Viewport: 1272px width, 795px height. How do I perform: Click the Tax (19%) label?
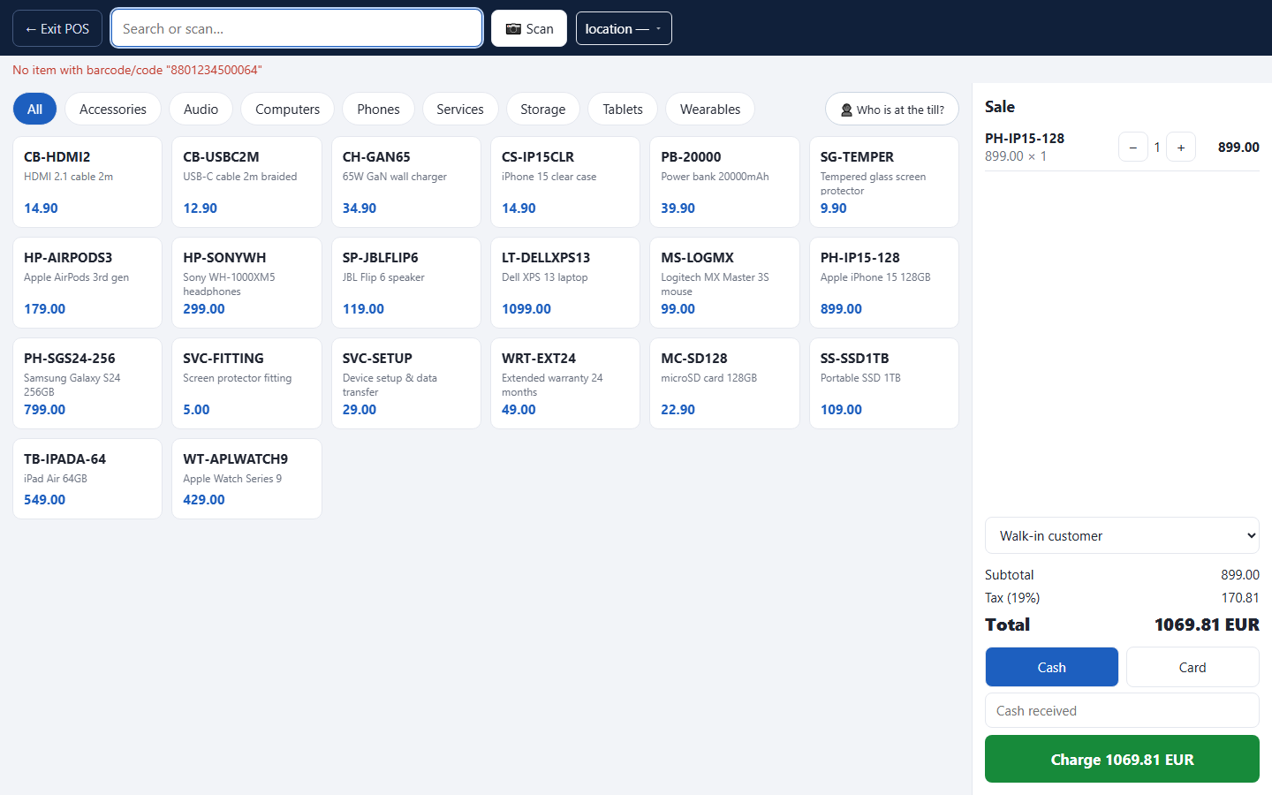(x=1012, y=598)
